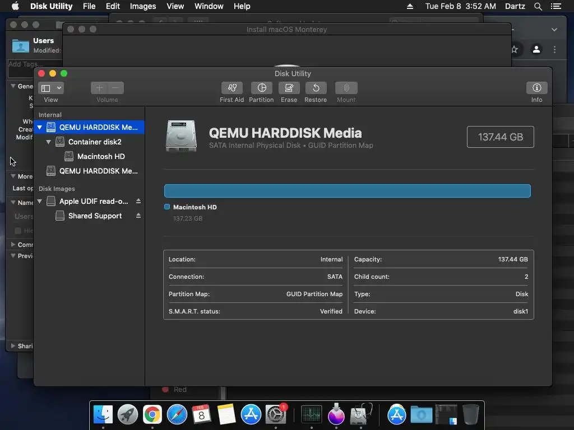
Task: Open Calendar from the Dock
Action: (201, 415)
